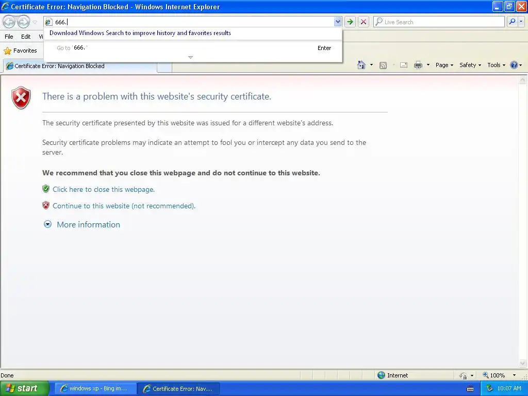The image size is (528, 396).
Task: Open the Page menu
Action: (x=444, y=65)
